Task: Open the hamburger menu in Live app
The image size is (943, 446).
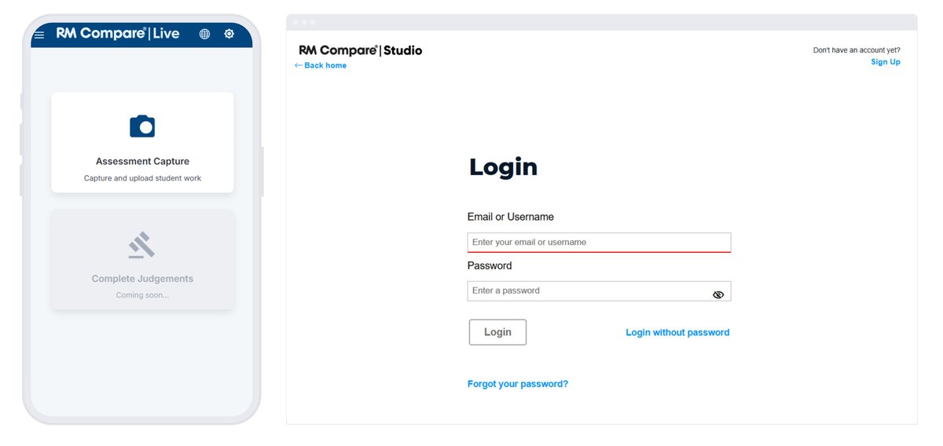Action: tap(39, 35)
